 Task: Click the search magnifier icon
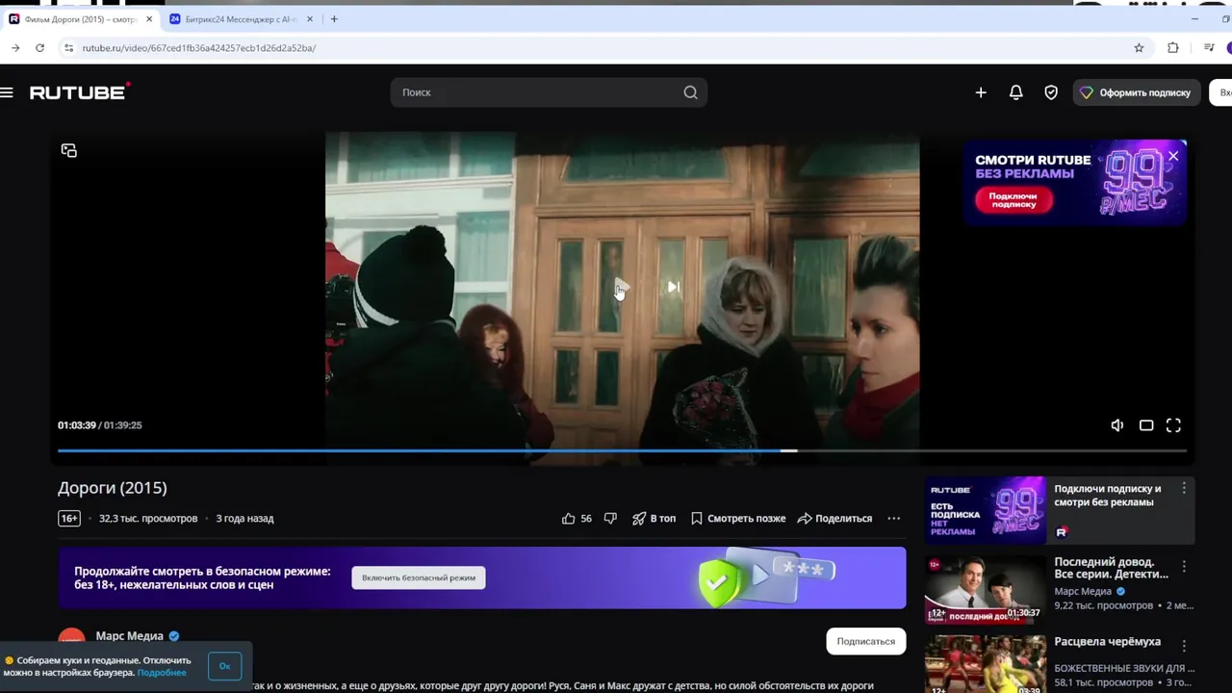tap(690, 92)
